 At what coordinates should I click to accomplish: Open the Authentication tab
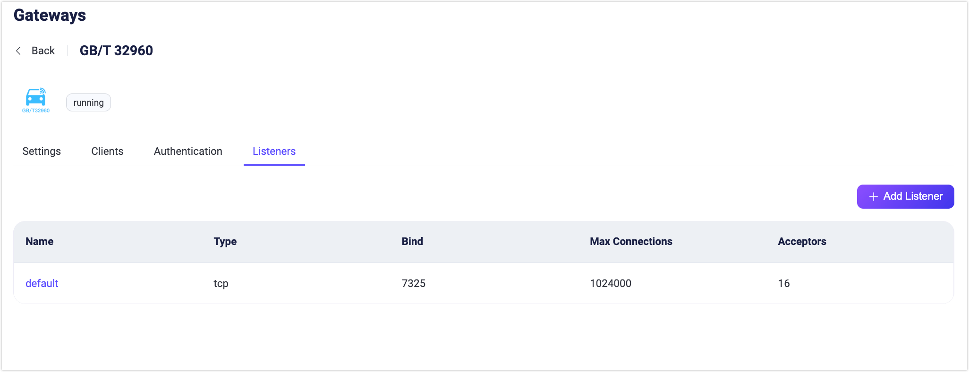[x=188, y=152]
